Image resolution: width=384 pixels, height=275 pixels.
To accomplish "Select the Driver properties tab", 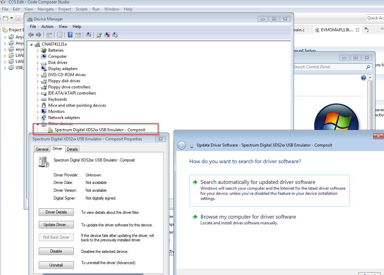I will click(x=57, y=149).
